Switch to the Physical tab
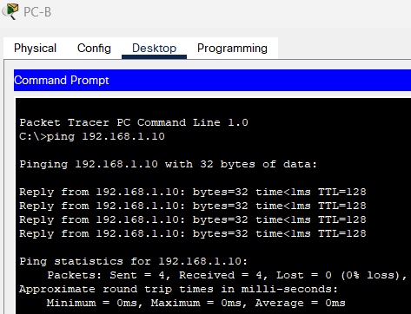The image size is (411, 314). [35, 48]
